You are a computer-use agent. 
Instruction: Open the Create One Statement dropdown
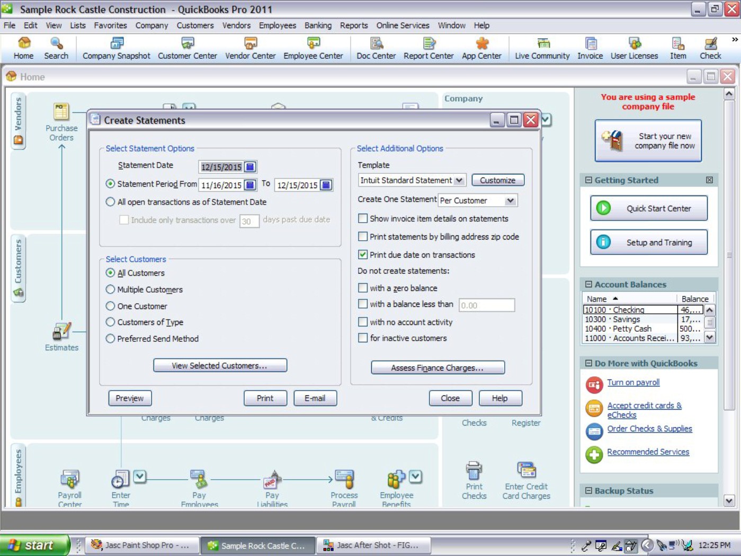point(510,201)
